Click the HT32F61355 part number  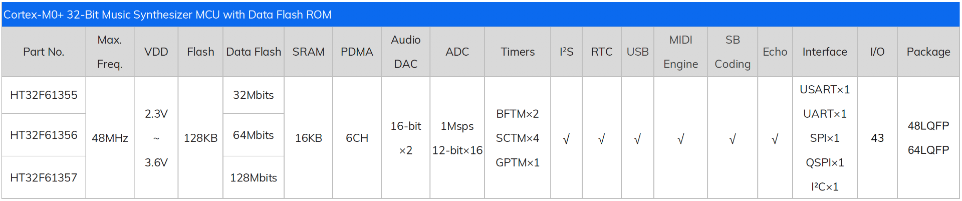(x=44, y=95)
